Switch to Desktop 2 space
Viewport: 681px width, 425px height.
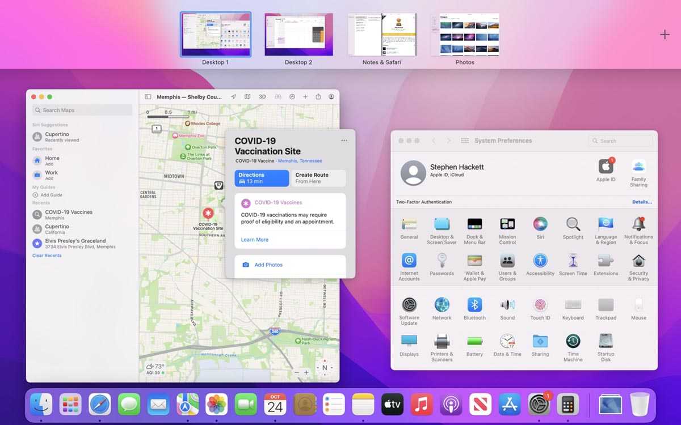pos(299,35)
